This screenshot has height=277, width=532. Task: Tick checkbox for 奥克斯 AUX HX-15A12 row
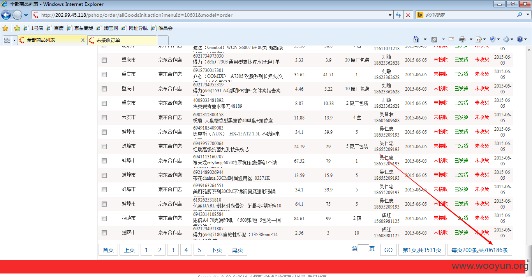click(104, 132)
